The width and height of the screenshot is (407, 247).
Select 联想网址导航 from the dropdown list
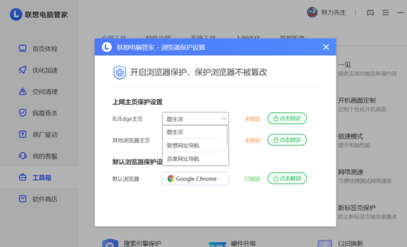click(x=183, y=145)
